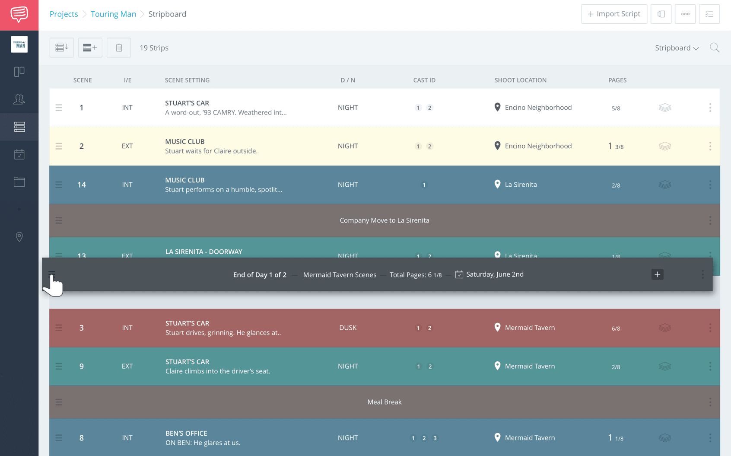The width and height of the screenshot is (731, 456).
Task: Navigate to Projects via the breadcrumb
Action: [x=64, y=14]
